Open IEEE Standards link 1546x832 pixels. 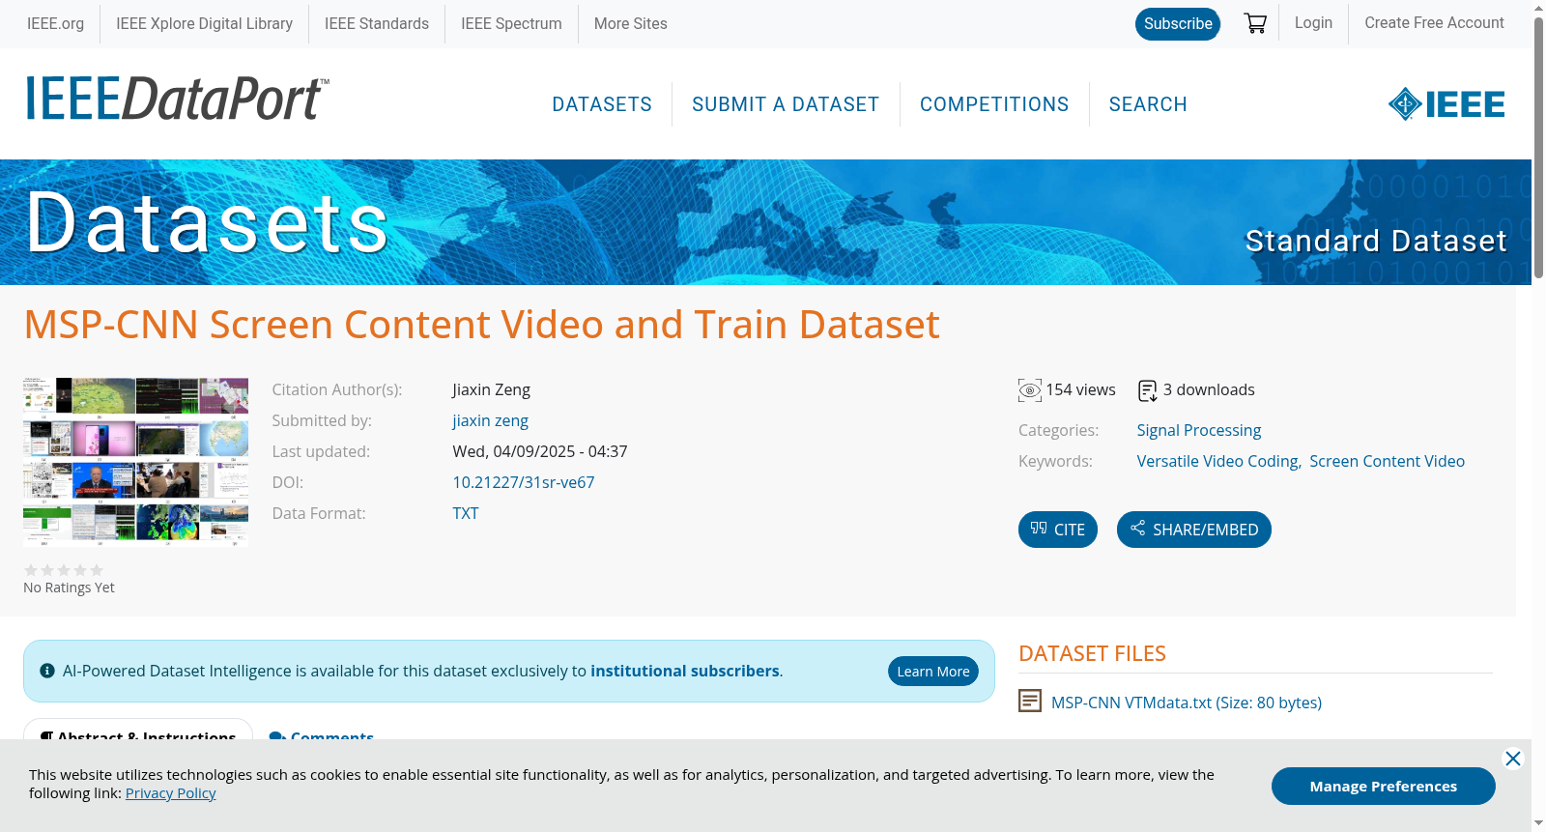click(x=377, y=24)
